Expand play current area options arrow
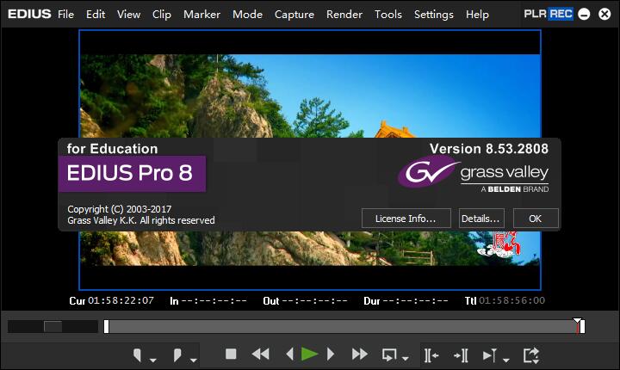This screenshot has width=620, height=370. [506, 360]
